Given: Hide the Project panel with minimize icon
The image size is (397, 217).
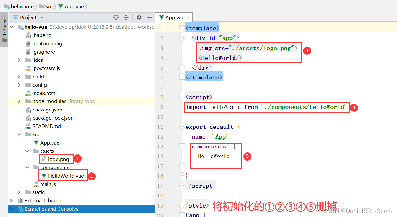Looking at the screenshot, I should click(x=149, y=17).
